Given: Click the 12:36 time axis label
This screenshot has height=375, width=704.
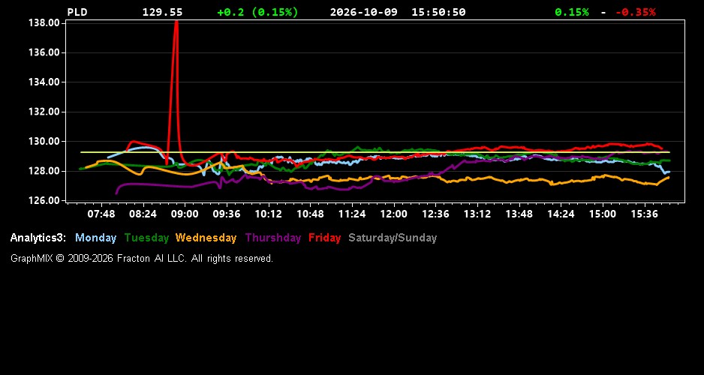Looking at the screenshot, I should click(x=435, y=214).
